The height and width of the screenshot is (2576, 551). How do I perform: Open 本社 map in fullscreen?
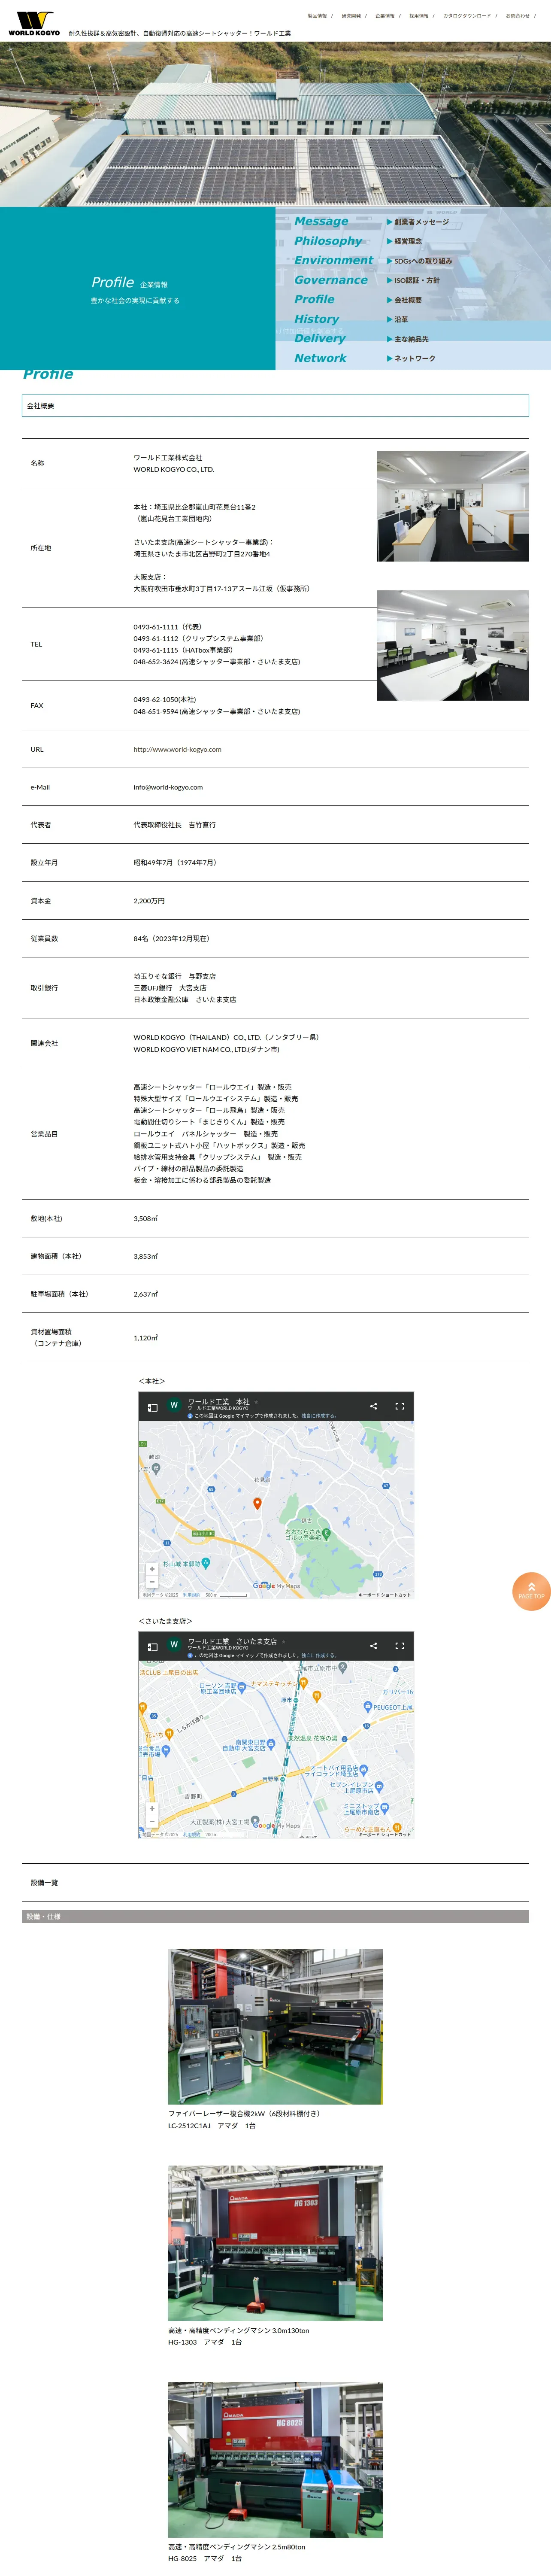399,1406
